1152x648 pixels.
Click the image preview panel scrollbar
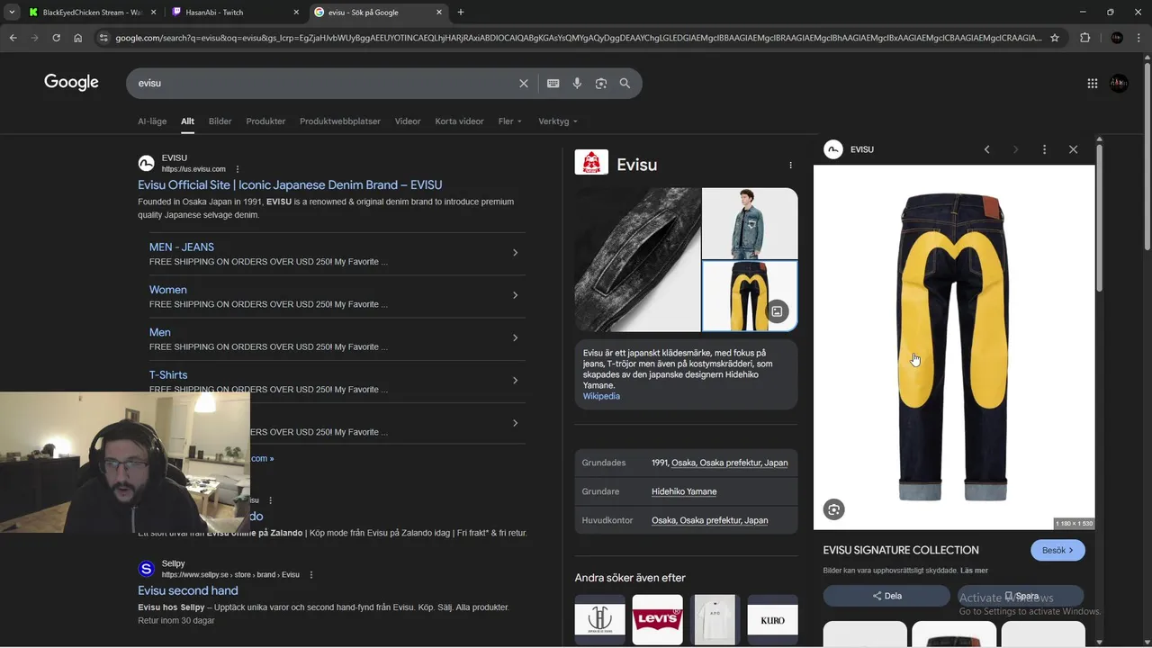coord(1099,216)
